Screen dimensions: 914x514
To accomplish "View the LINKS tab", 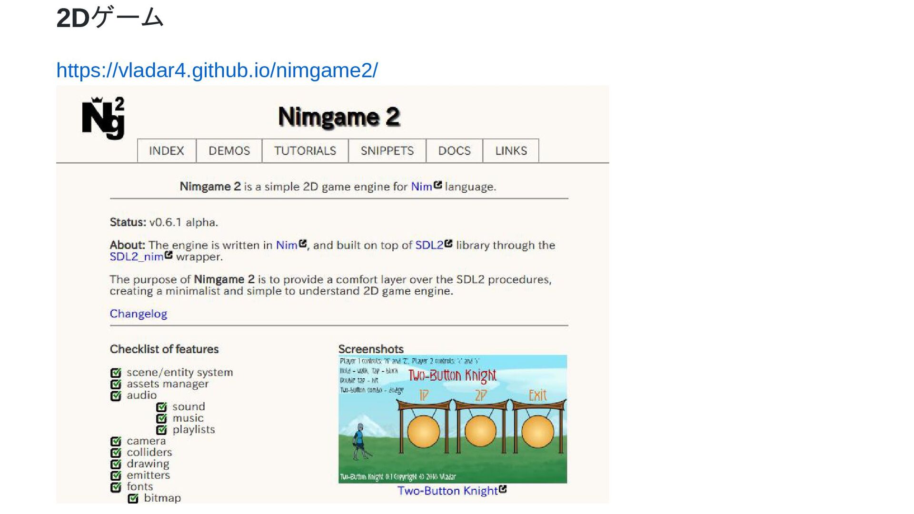I will (x=511, y=151).
